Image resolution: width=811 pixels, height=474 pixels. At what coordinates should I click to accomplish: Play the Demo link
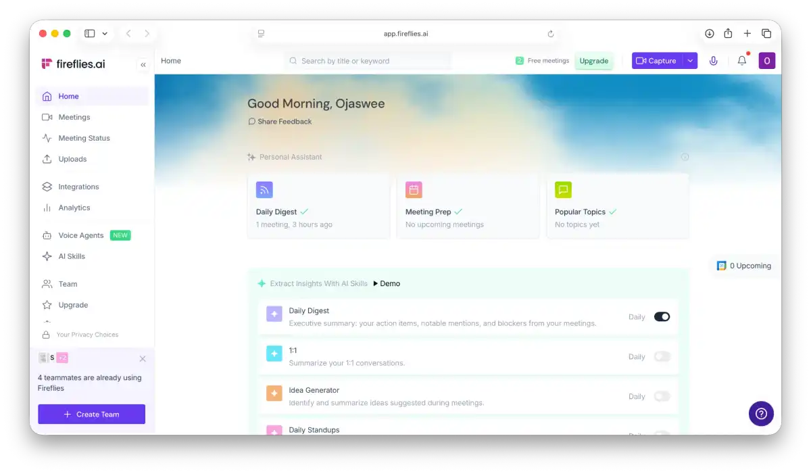pos(387,284)
